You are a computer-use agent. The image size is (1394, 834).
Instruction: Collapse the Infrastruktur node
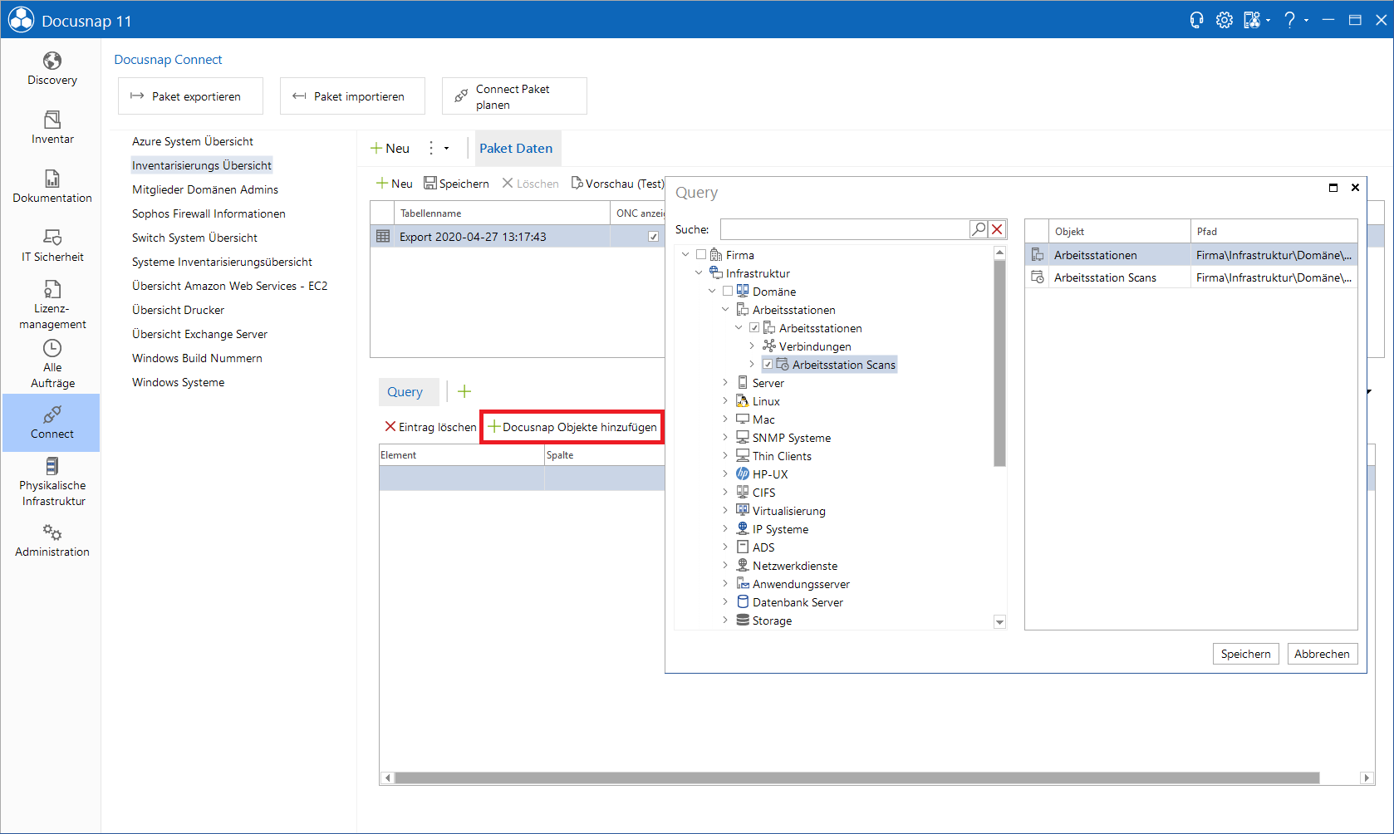tap(699, 273)
